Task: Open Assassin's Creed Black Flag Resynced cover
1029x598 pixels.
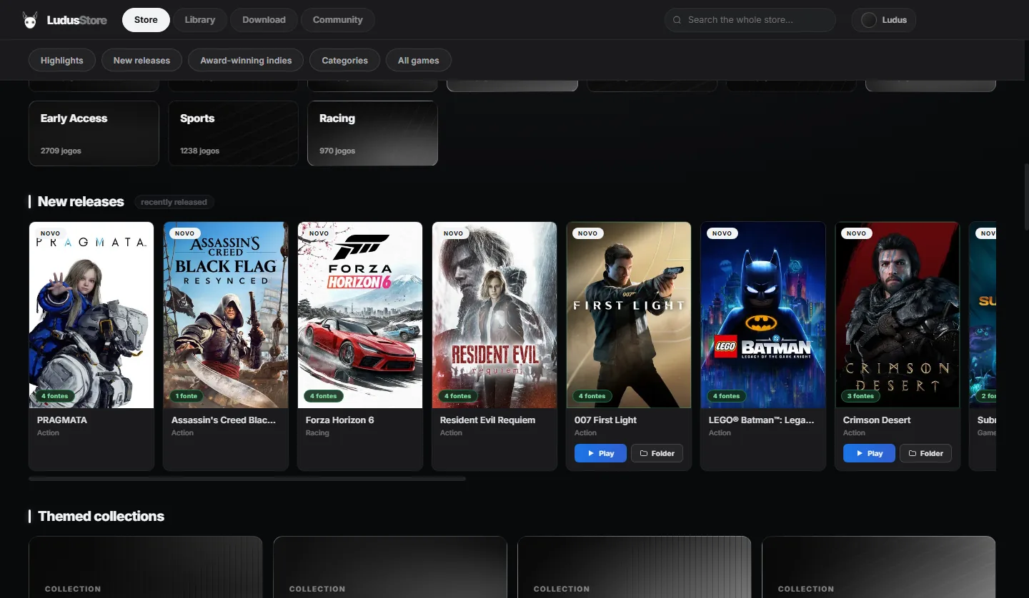Action: click(226, 315)
